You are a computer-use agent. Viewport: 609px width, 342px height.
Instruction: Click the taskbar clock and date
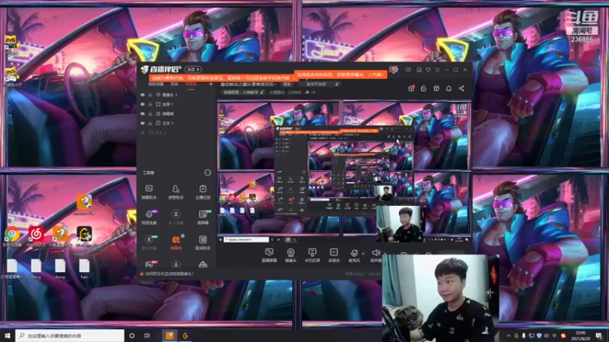tap(580, 336)
